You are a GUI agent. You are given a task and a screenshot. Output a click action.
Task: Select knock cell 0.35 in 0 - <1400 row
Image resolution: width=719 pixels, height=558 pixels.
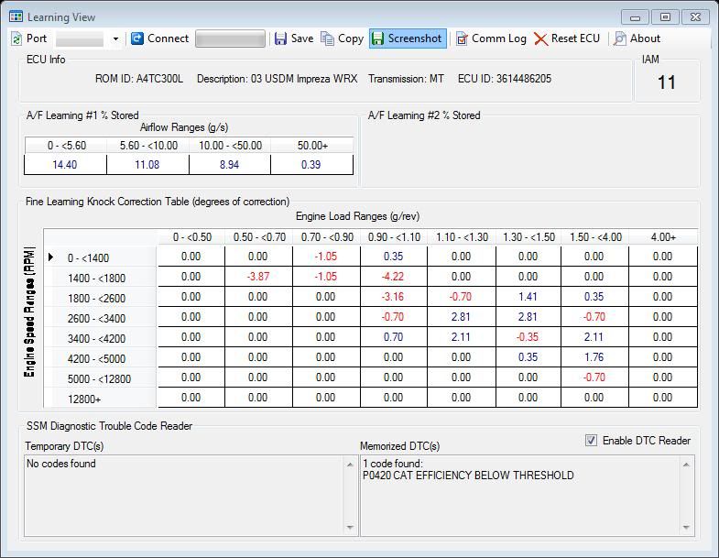(394, 257)
